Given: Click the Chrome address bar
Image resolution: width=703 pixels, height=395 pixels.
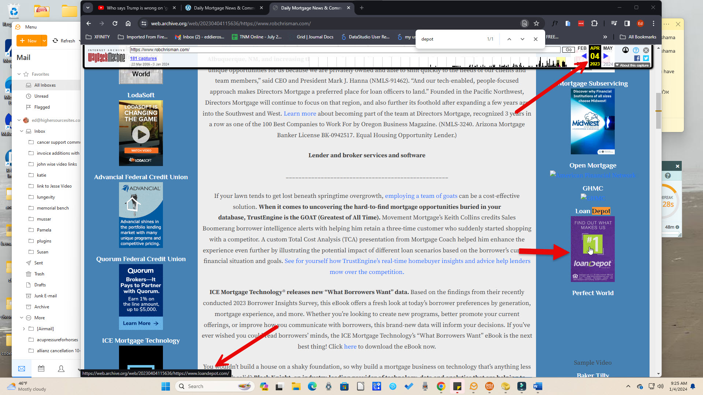Looking at the screenshot, I should (x=330, y=23).
